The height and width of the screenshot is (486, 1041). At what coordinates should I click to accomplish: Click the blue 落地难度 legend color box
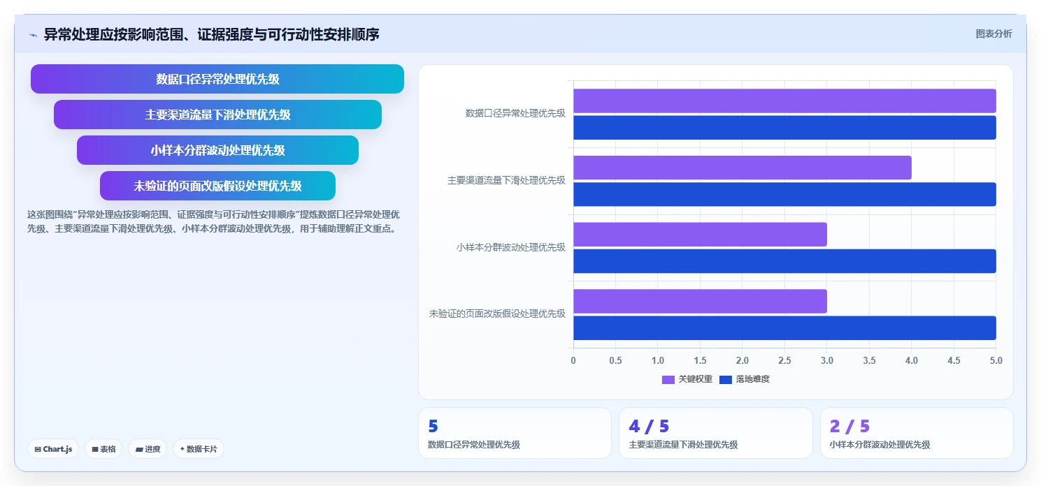pyautogui.click(x=726, y=380)
